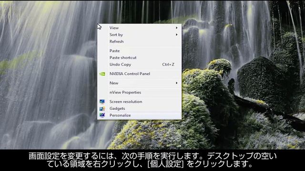This screenshot has height=171, width=305.
Task: Expand the Sort by submenu arrow
Action: click(177, 35)
